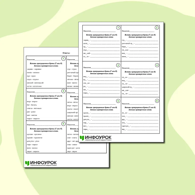195x195 pixels.
Task: Click the blank line after 'червя__'
Action: [105, 41]
